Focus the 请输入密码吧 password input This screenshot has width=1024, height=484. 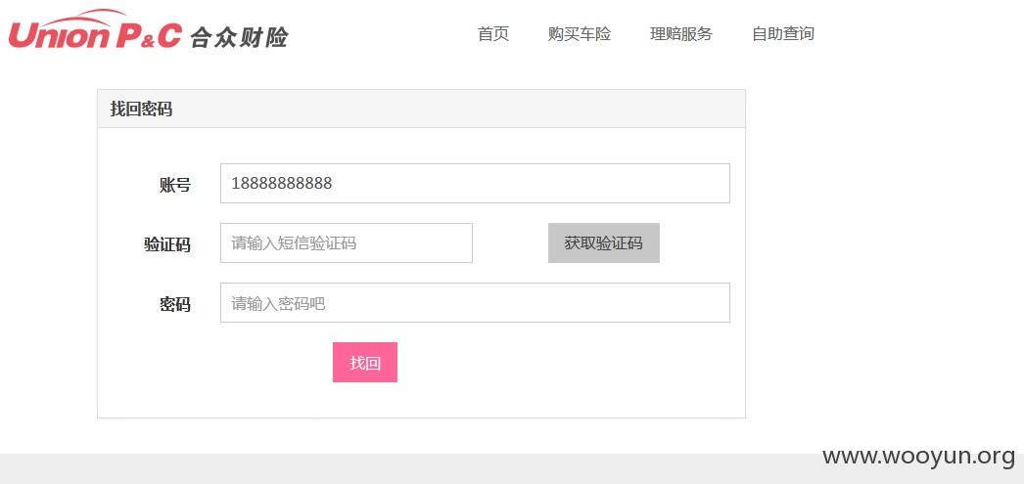point(475,303)
